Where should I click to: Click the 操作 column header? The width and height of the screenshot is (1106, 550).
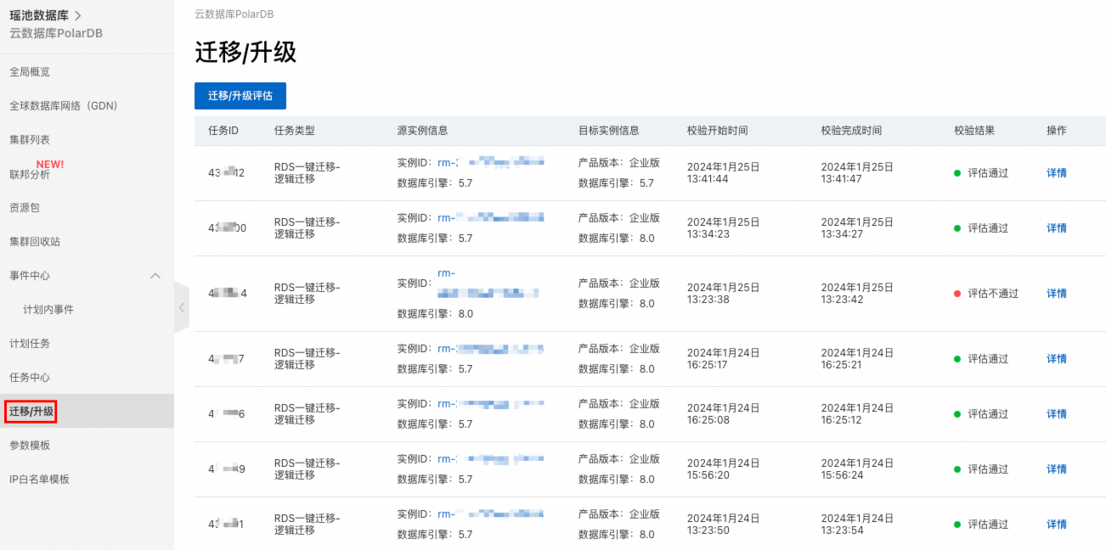pos(1057,131)
